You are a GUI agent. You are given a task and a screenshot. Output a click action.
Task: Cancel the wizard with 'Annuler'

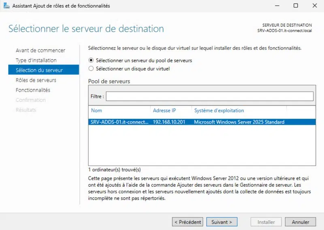click(x=301, y=222)
